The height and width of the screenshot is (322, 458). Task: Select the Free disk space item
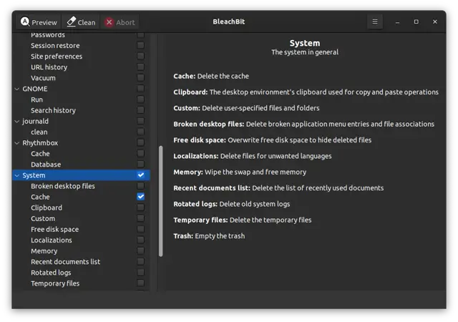pos(54,230)
